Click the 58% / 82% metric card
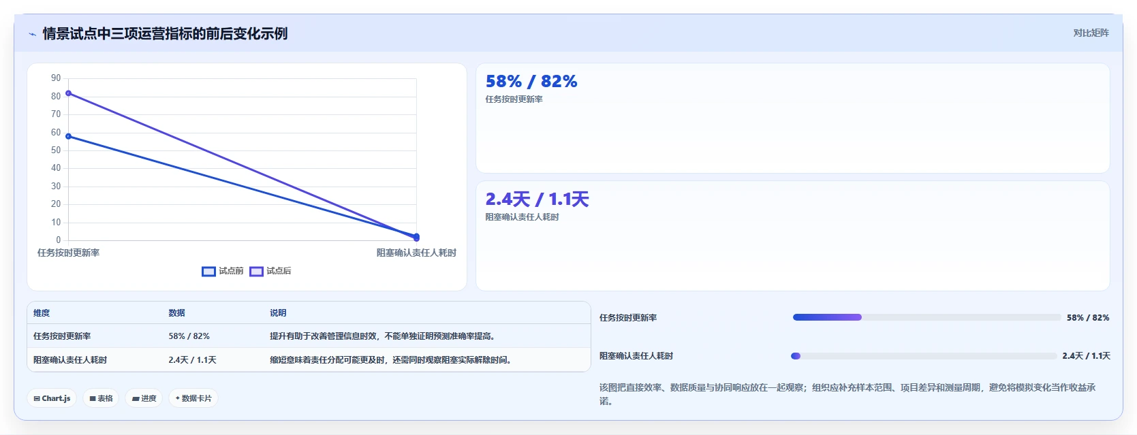The image size is (1137, 435). tap(792, 118)
